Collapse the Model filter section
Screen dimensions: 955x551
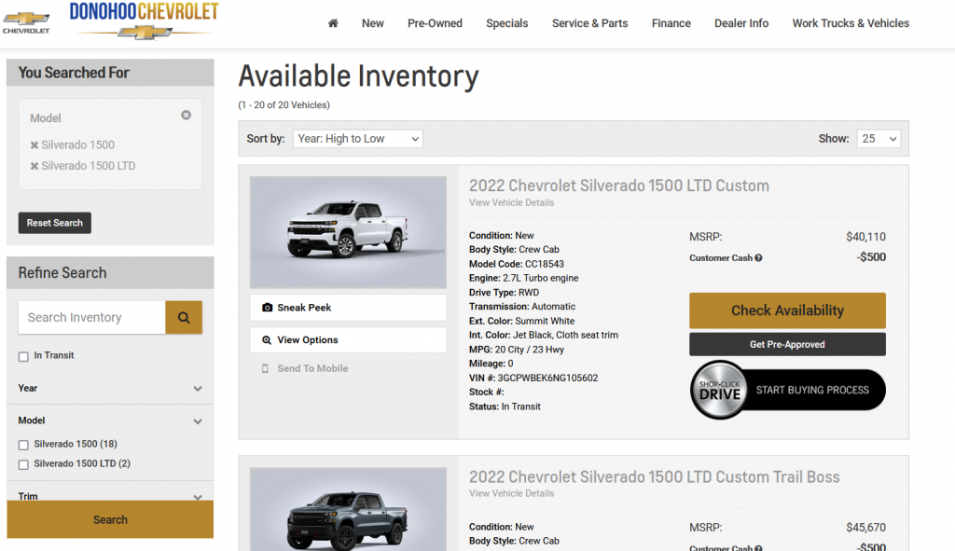(110, 420)
